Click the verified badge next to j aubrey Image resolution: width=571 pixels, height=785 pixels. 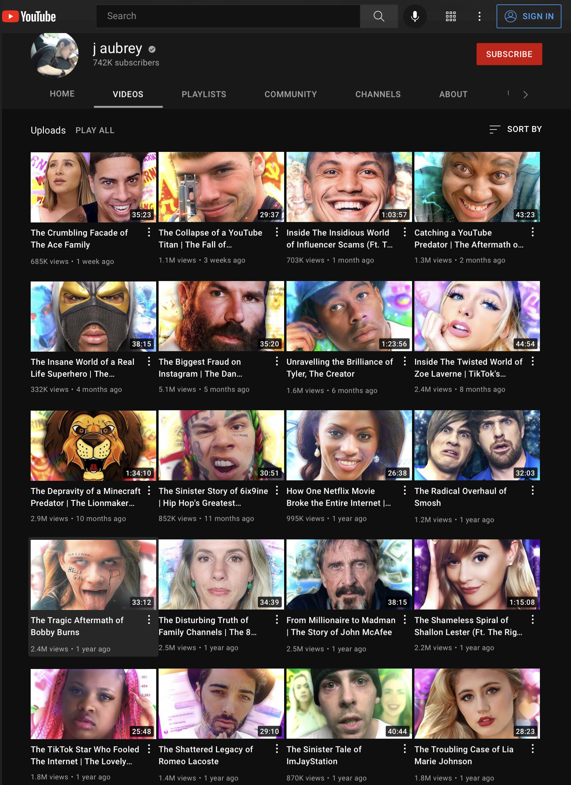pos(152,49)
